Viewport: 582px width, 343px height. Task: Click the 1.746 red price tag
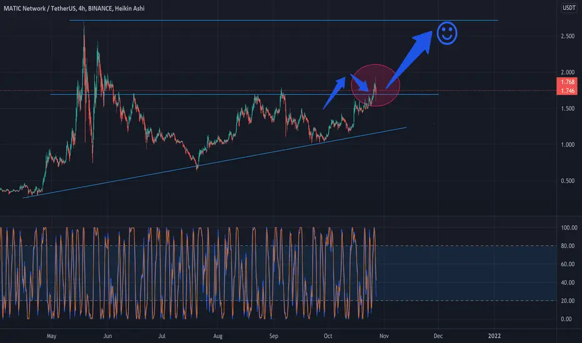click(567, 91)
